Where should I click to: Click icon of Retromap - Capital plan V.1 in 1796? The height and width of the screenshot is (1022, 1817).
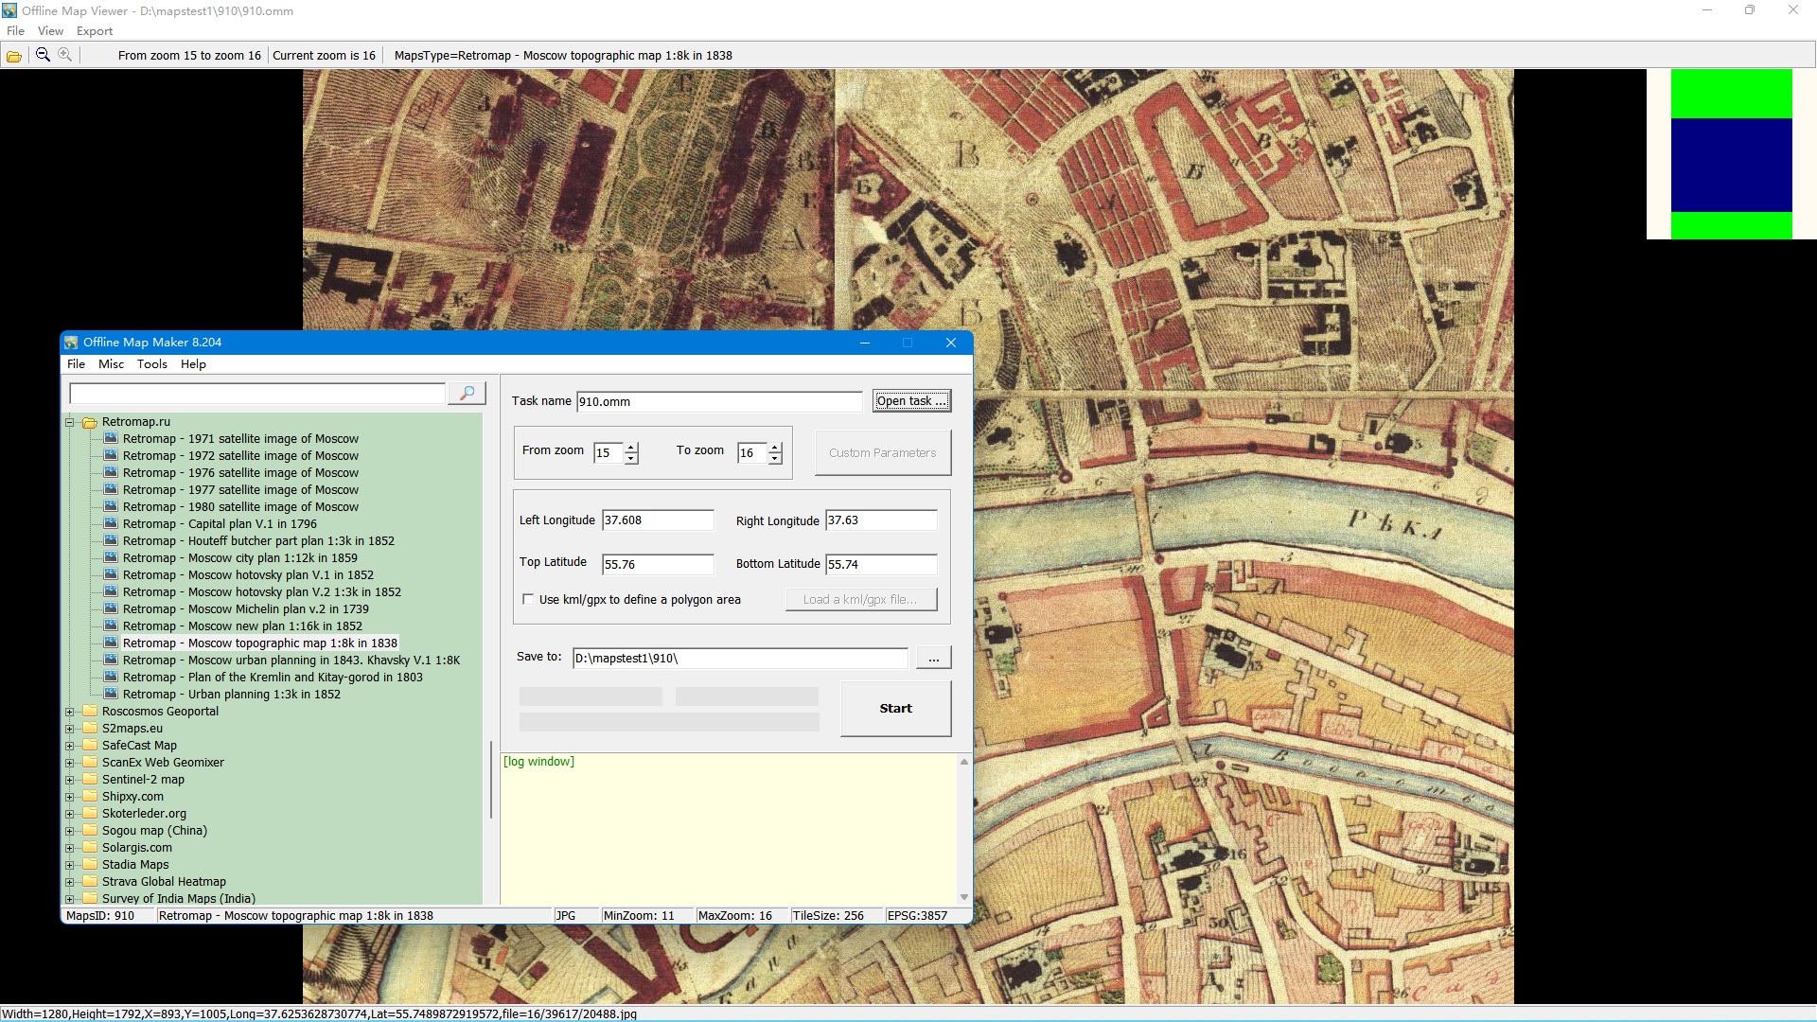pyautogui.click(x=111, y=523)
